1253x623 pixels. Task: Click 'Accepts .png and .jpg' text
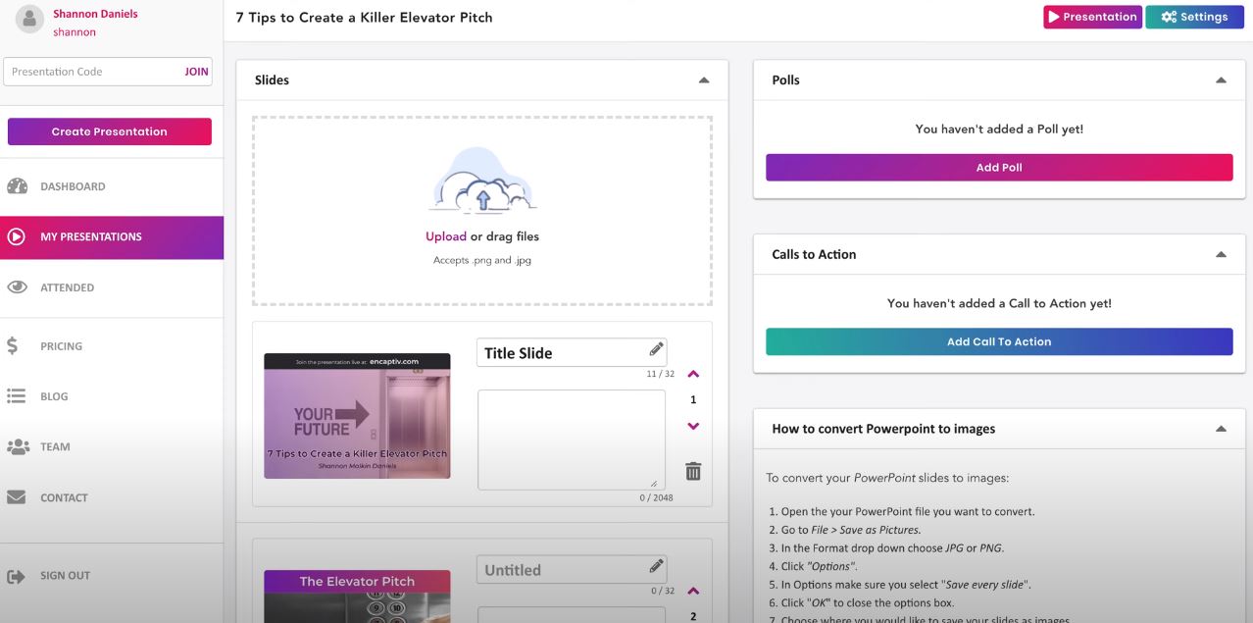(482, 261)
